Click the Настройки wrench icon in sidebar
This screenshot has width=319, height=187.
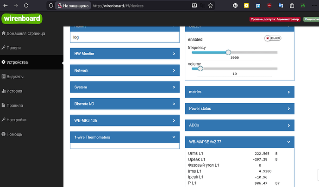(4, 120)
